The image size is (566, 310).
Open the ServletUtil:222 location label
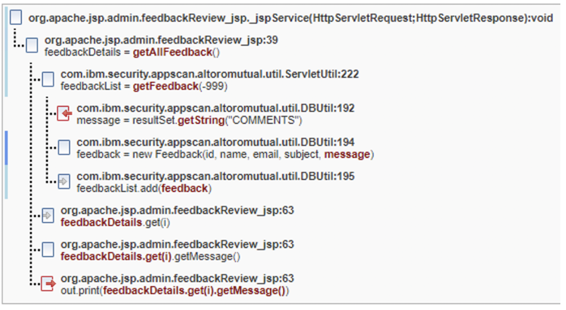pyautogui.click(x=209, y=74)
